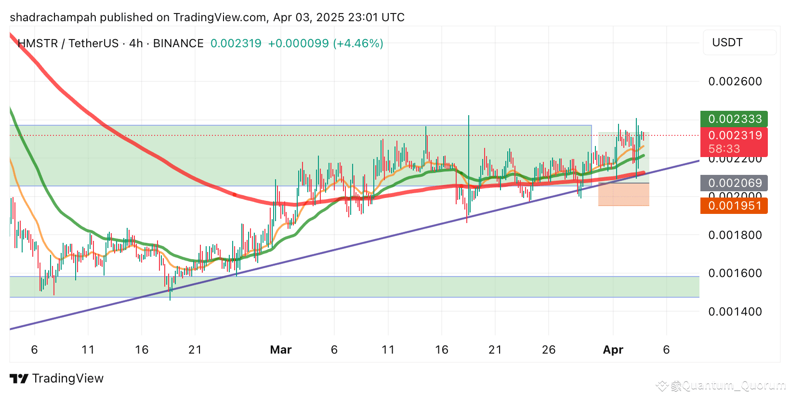Select the gray 0.002069 price label
Screen dimensions: 790x396
click(734, 183)
